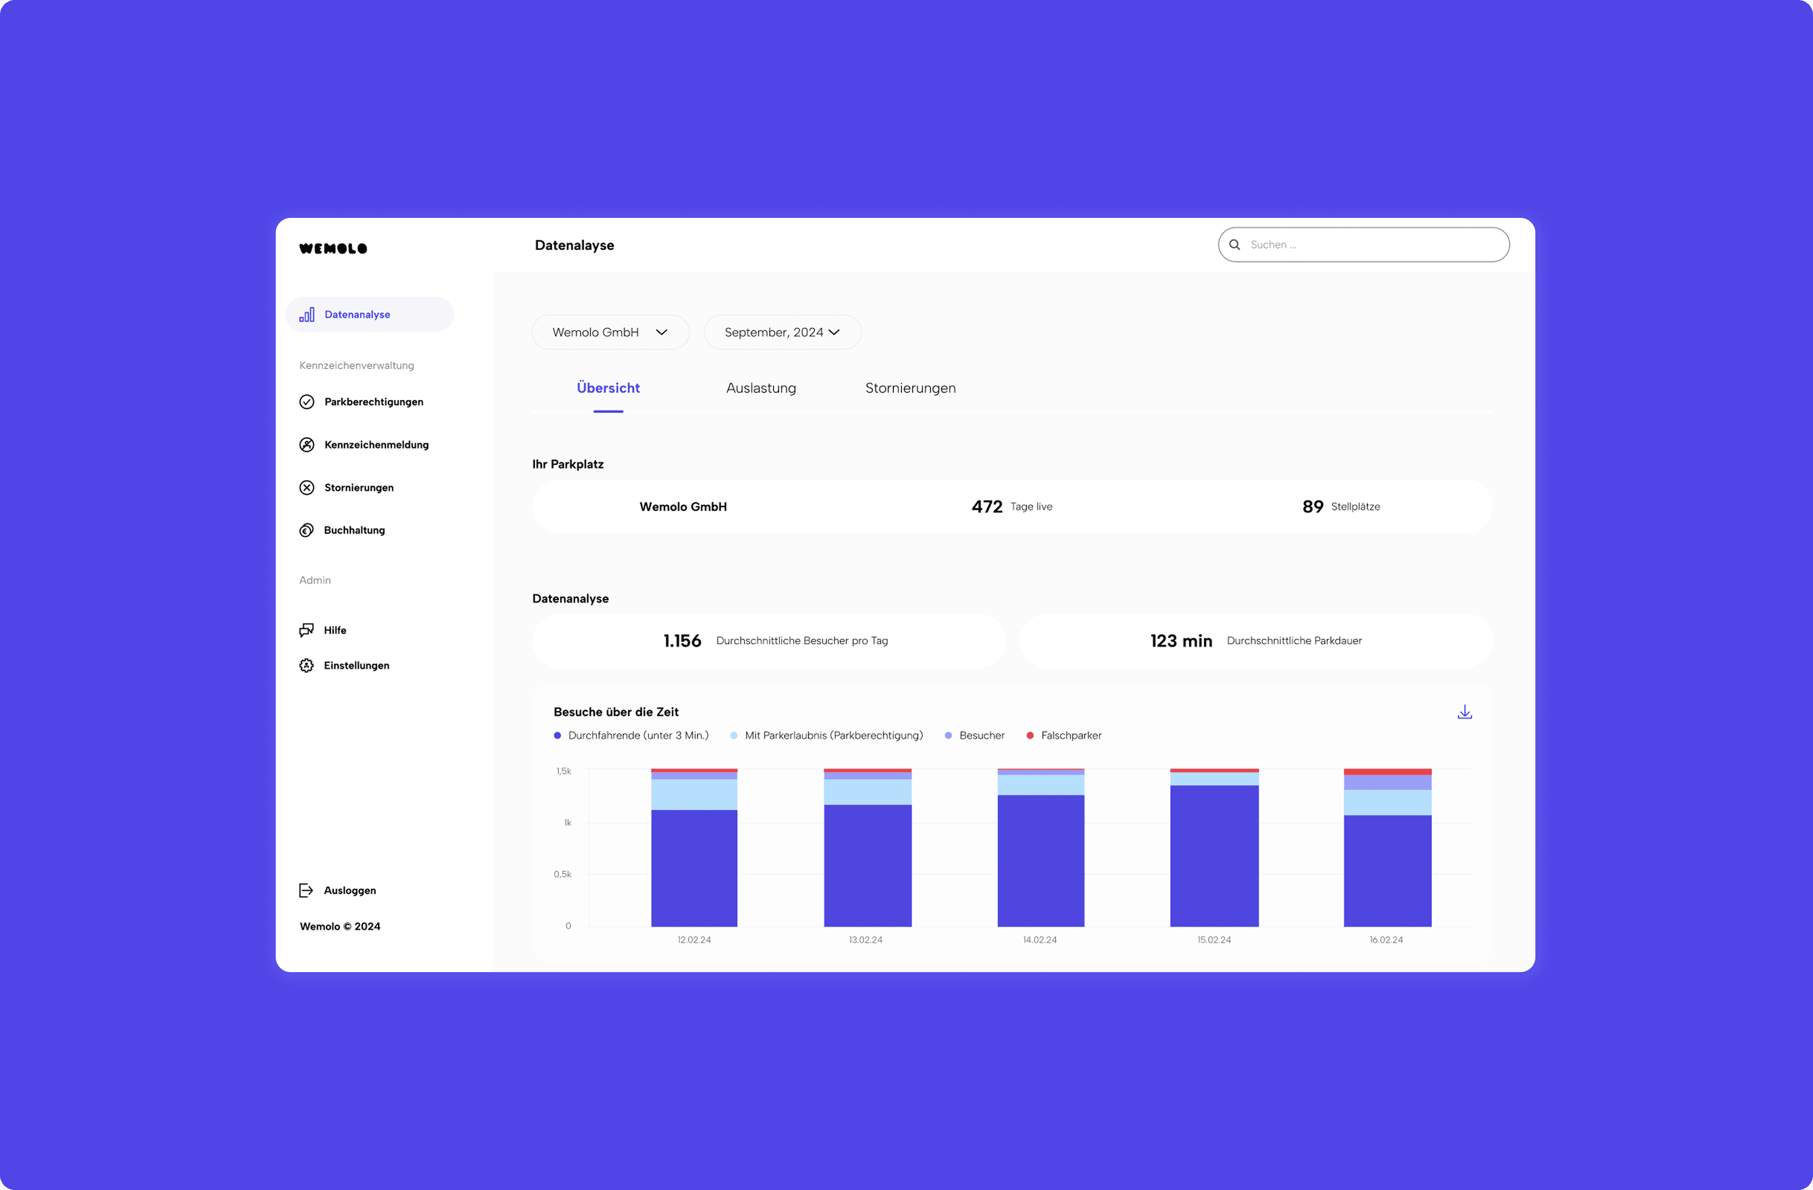Open the Wemolo GmbH parking lot dropdown
This screenshot has height=1190, width=1813.
pyautogui.click(x=610, y=332)
